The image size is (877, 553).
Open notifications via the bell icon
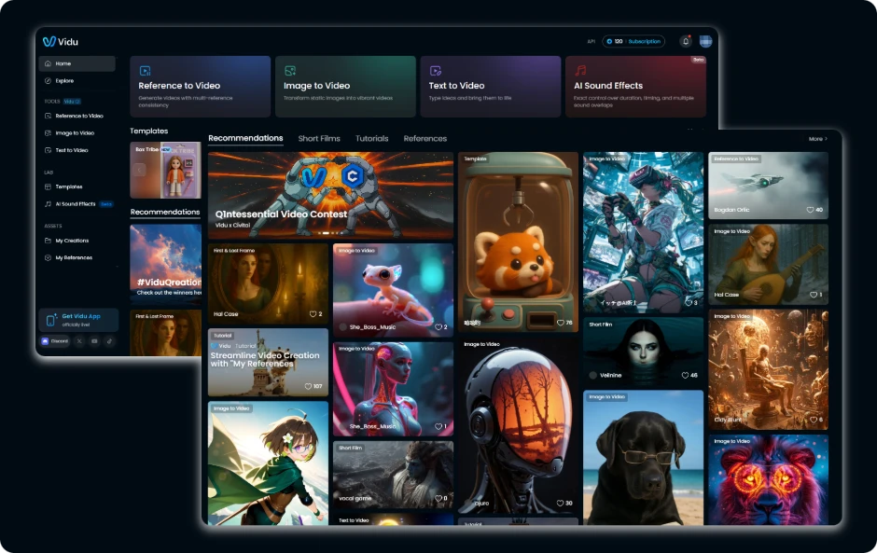point(686,41)
